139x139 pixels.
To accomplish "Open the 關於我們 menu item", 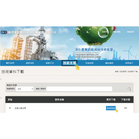I will point(10,63).
